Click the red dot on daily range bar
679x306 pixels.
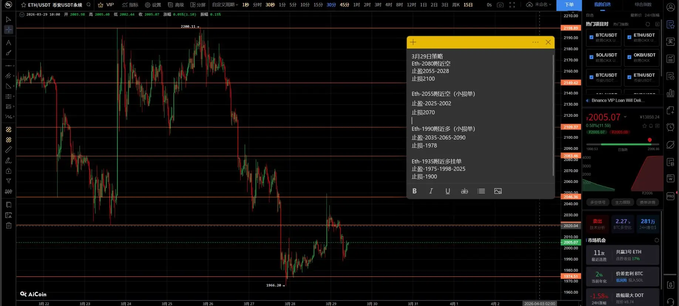point(650,140)
